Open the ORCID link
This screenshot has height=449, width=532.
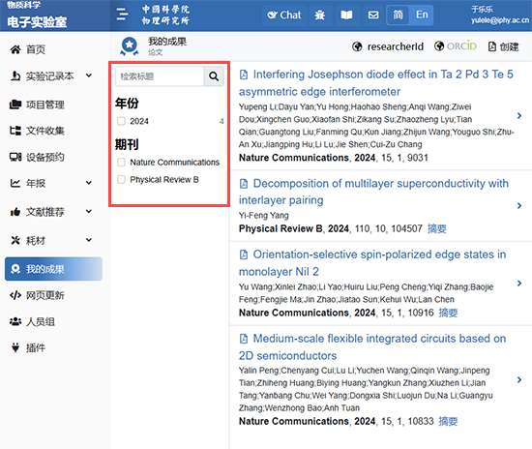pyautogui.click(x=456, y=46)
